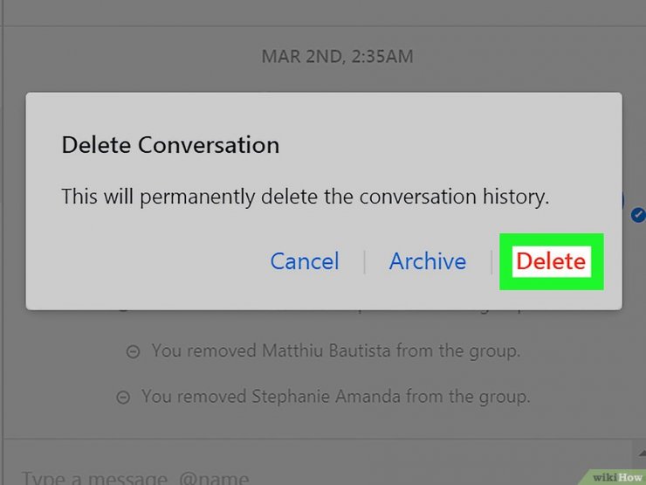Click the divider between Cancel and Archive
Image resolution: width=646 pixels, height=485 pixels.
click(x=365, y=262)
